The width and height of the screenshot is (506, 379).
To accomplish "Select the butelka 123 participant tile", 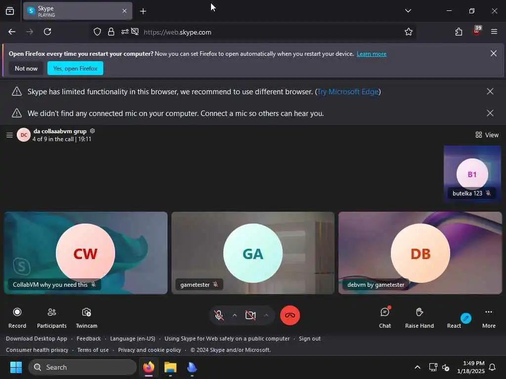I will pyautogui.click(x=472, y=174).
